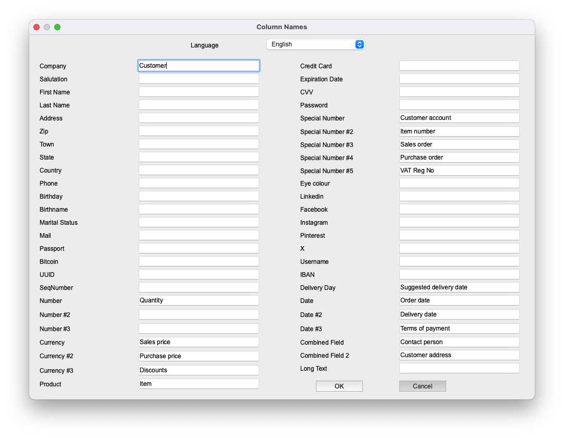Click the Salutation input field

click(x=199, y=79)
